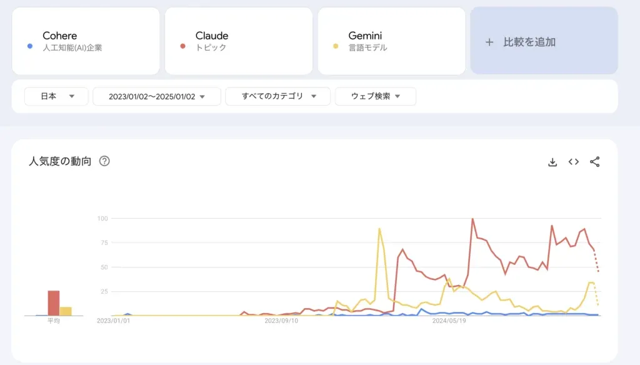Click the plus icon to add comparison
Image resolution: width=640 pixels, height=365 pixels.
pyautogui.click(x=489, y=42)
